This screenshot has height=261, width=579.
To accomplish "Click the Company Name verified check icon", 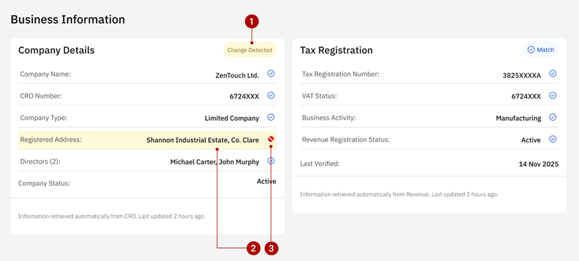I will click(x=271, y=73).
